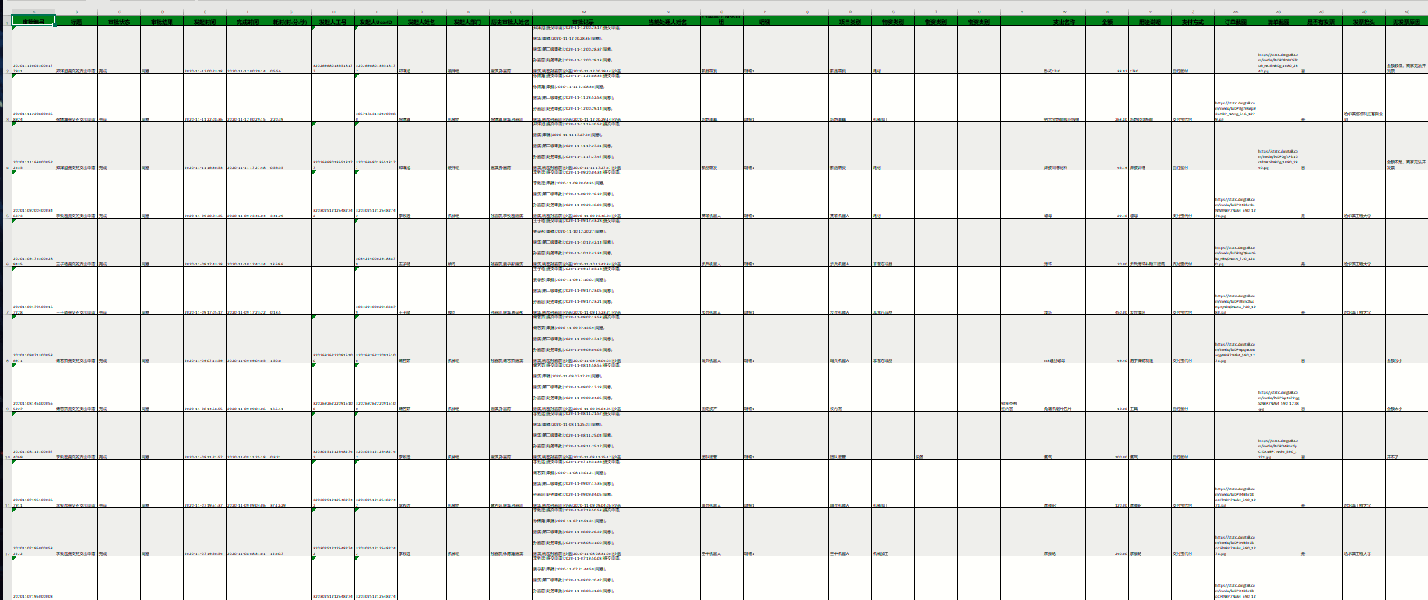This screenshot has height=600, width=1428.
Task: Click the 2020-11-12 00:23:18 start time cell
Action: [205, 51]
